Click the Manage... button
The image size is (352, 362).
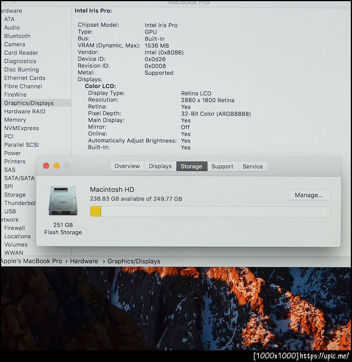coord(309,195)
